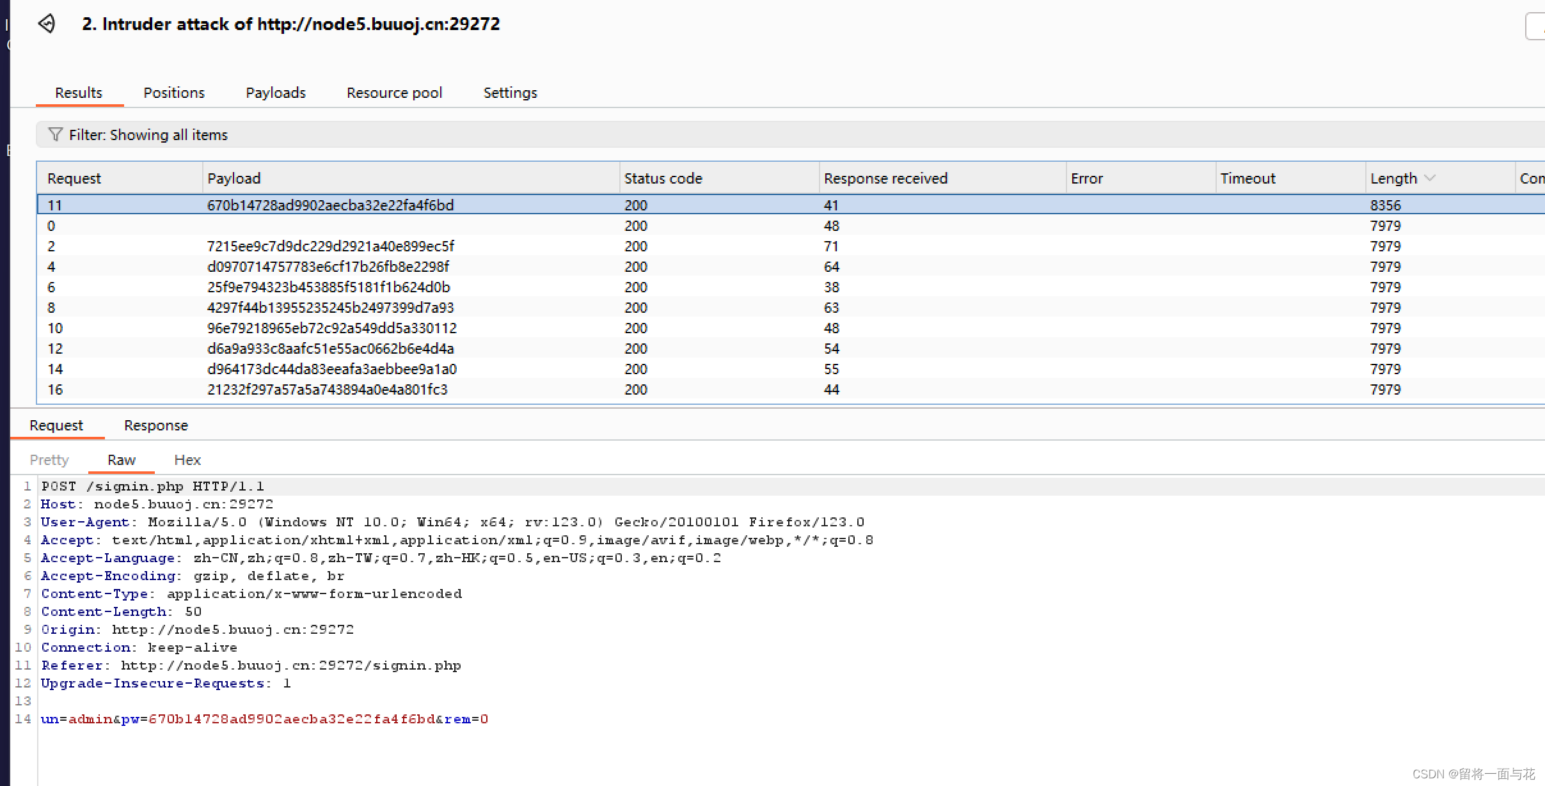Open the Payloads tab

pyautogui.click(x=275, y=93)
